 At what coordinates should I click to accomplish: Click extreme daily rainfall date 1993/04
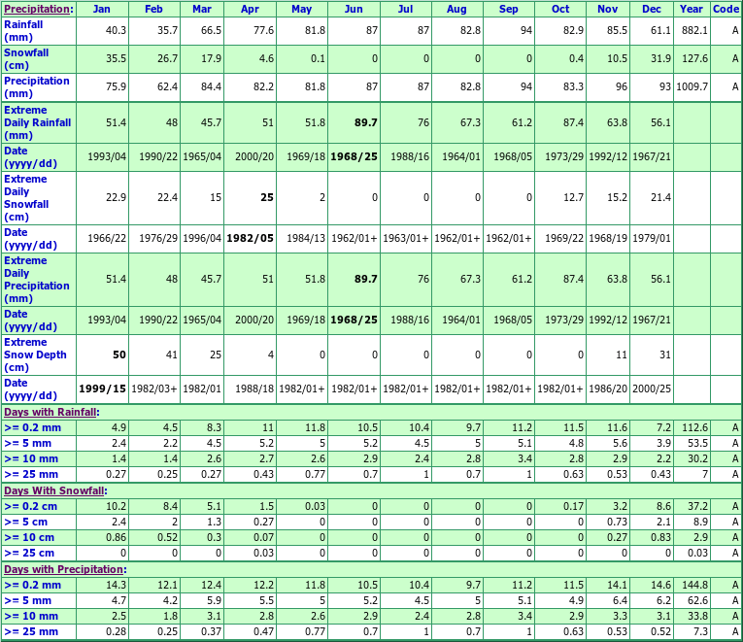click(x=107, y=156)
